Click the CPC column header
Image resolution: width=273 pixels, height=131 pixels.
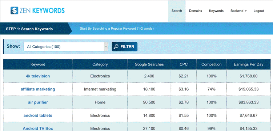[184, 64]
